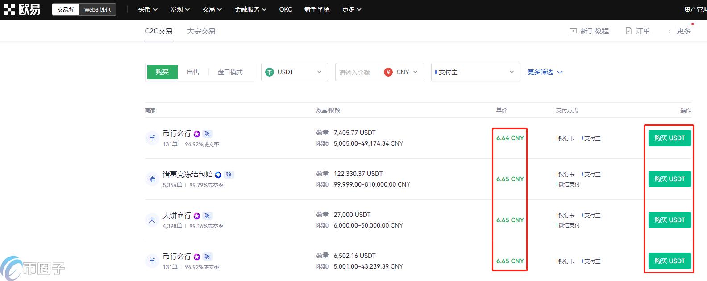Open the 买币 menu in header
Screen dimensions: 707x281
point(148,9)
